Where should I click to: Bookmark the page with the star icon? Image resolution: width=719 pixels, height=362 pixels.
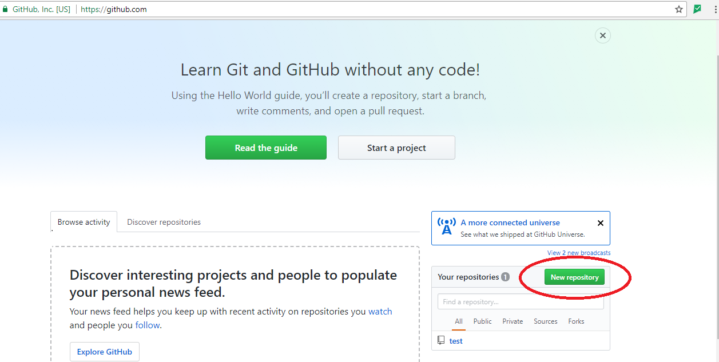coord(678,9)
